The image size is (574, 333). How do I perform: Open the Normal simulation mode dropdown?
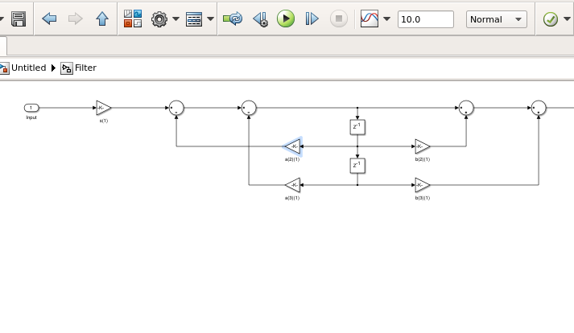coord(496,19)
